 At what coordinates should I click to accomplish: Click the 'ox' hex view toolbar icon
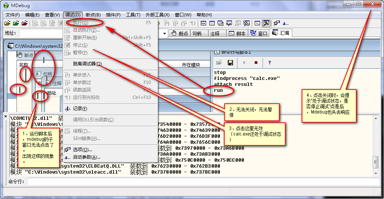pos(203,24)
